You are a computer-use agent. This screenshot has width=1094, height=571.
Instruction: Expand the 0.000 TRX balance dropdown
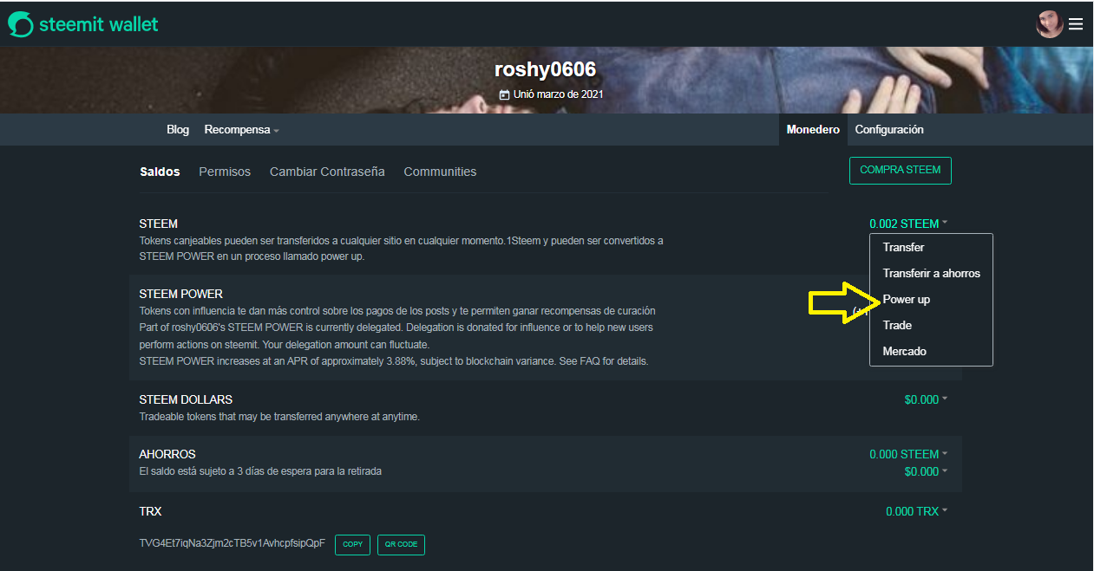[x=916, y=511]
